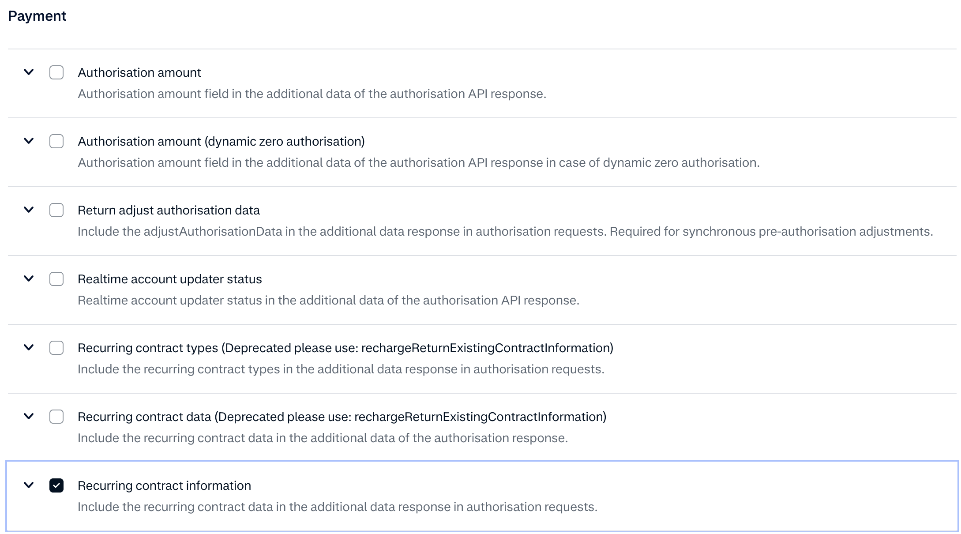Tick the Recurring contract data checkbox
This screenshot has height=534, width=961.
click(56, 417)
